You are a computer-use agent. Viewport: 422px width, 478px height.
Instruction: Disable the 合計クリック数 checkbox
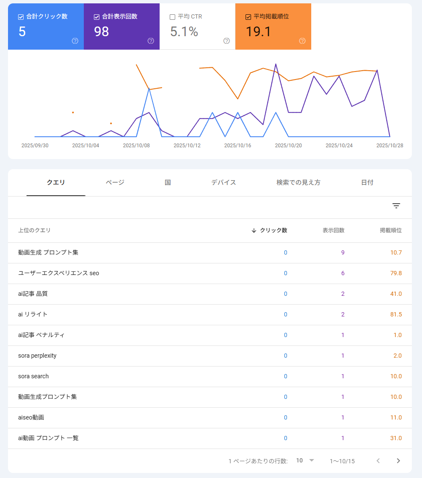[20, 16]
